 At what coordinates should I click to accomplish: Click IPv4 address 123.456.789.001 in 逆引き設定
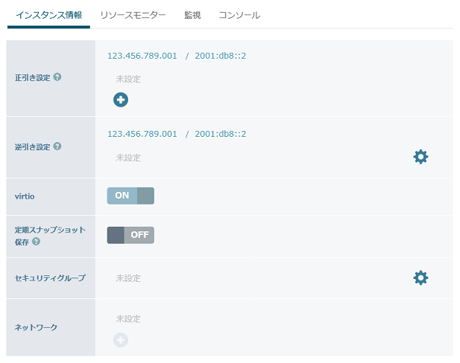(142, 134)
